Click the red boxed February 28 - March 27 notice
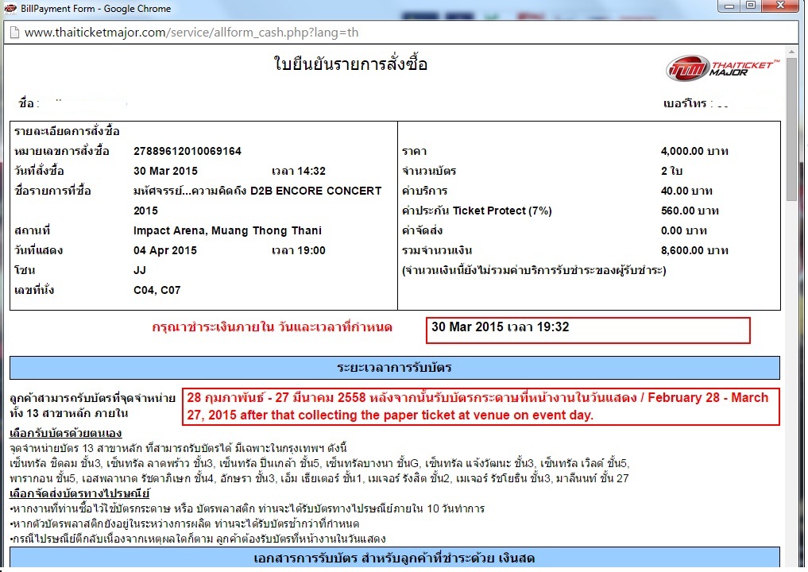The width and height of the screenshot is (808, 572). (x=481, y=407)
